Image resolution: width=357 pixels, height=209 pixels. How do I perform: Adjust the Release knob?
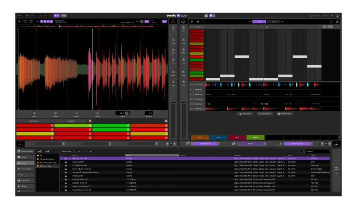click(55, 113)
